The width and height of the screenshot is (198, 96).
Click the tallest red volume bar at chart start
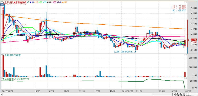point(3,66)
